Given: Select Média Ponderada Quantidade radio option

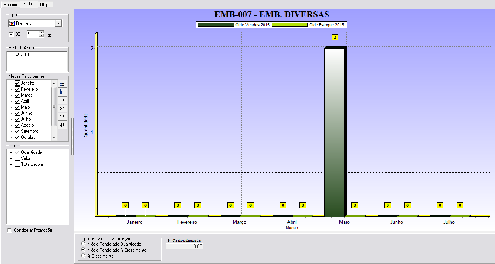Looking at the screenshot, I should point(84,244).
